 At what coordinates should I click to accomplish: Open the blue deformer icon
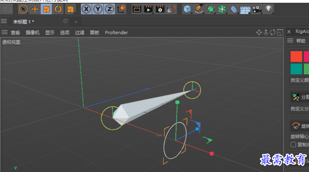pyautogui.click(x=234, y=9)
